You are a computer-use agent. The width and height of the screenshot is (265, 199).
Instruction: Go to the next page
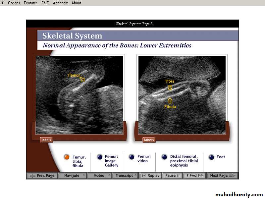(223, 175)
